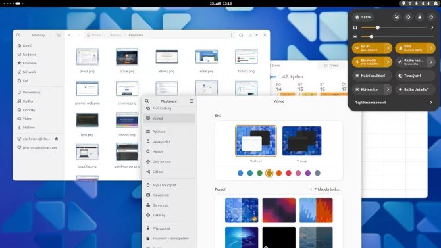Open Koš trash in Files sidebar
This screenshot has height=248, width=441.
click(x=39, y=80)
